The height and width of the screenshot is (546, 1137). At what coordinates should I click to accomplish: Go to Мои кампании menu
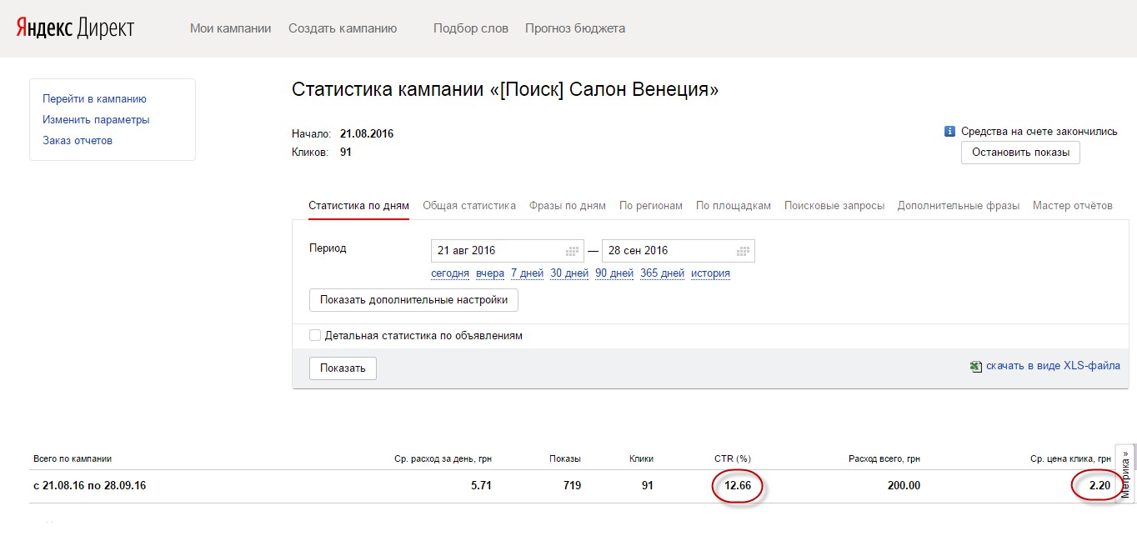tap(230, 28)
